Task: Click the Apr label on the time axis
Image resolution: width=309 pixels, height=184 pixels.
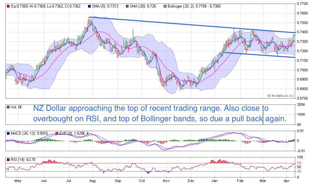Action: click(x=286, y=181)
